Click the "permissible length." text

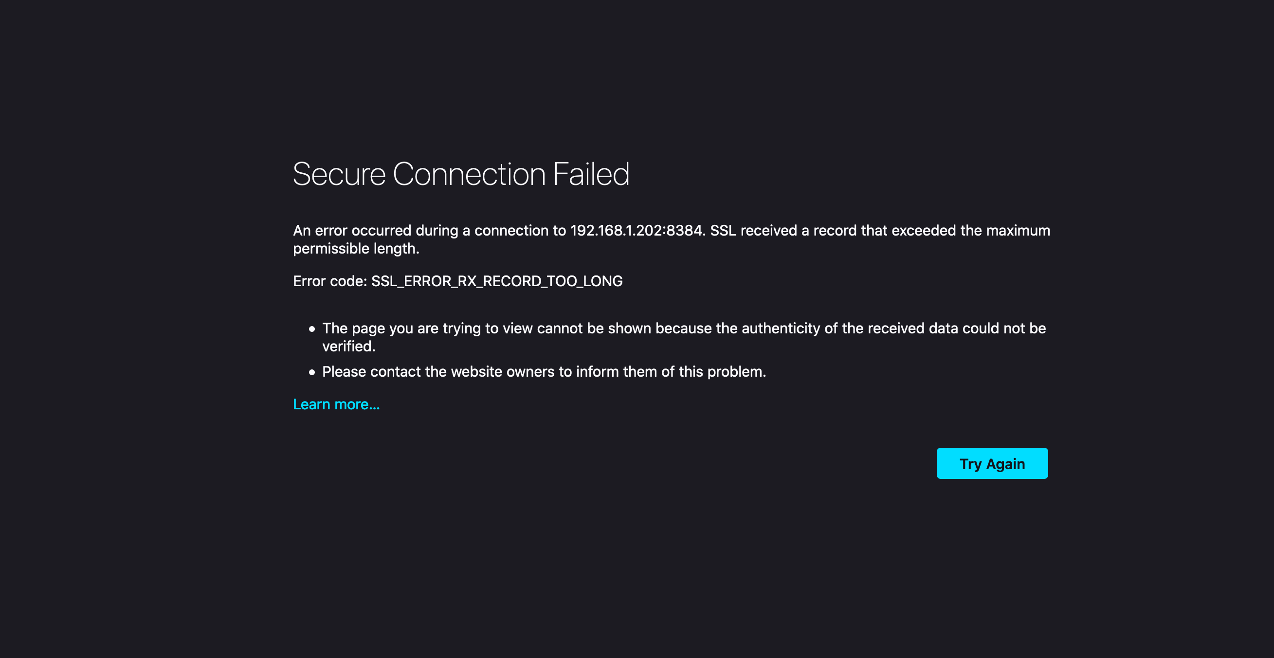coord(356,248)
